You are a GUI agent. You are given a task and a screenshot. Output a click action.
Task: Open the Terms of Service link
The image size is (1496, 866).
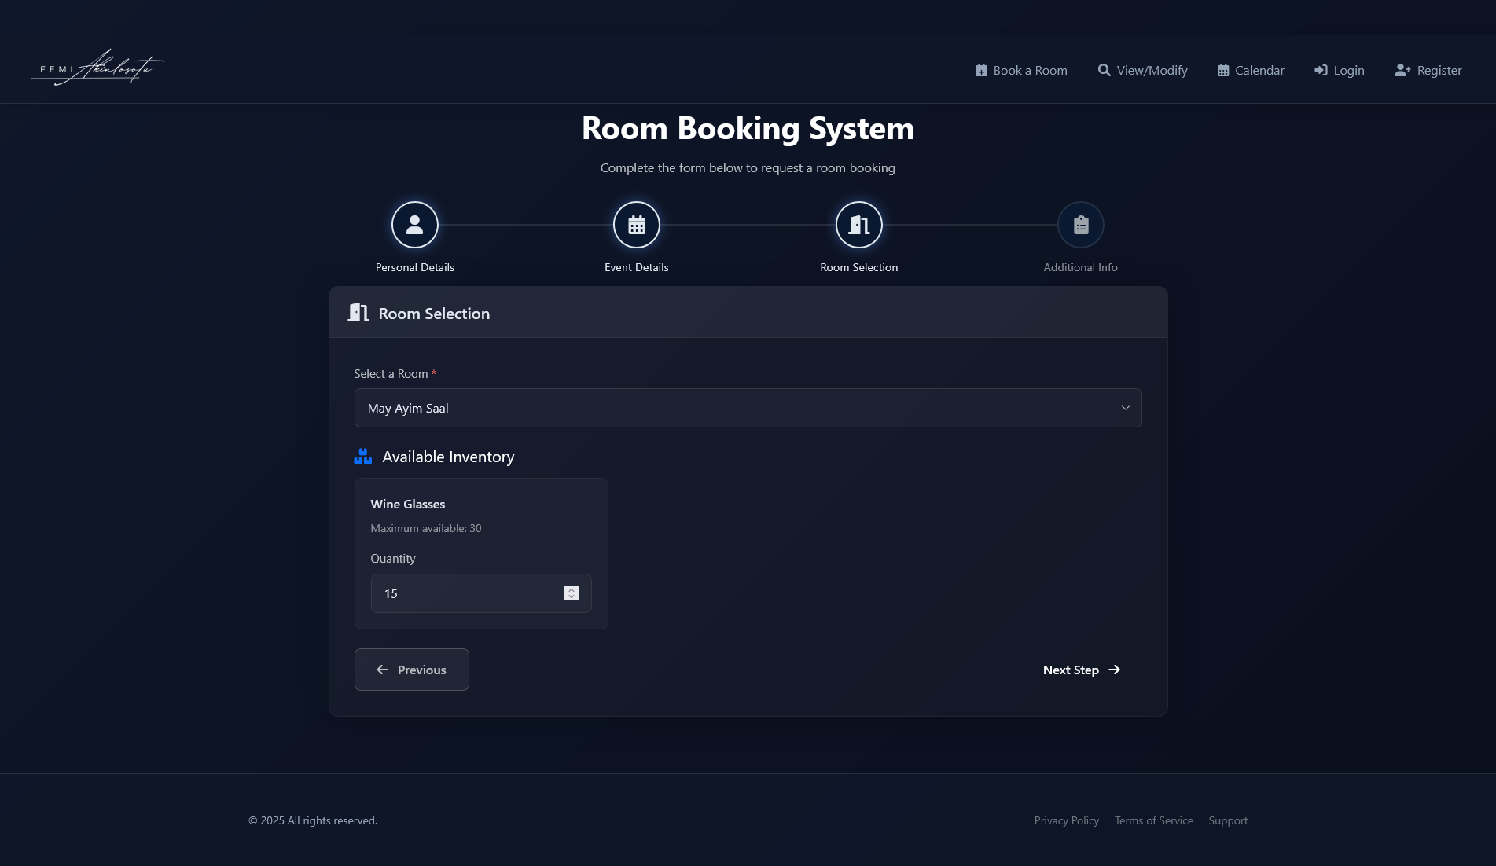click(1154, 820)
